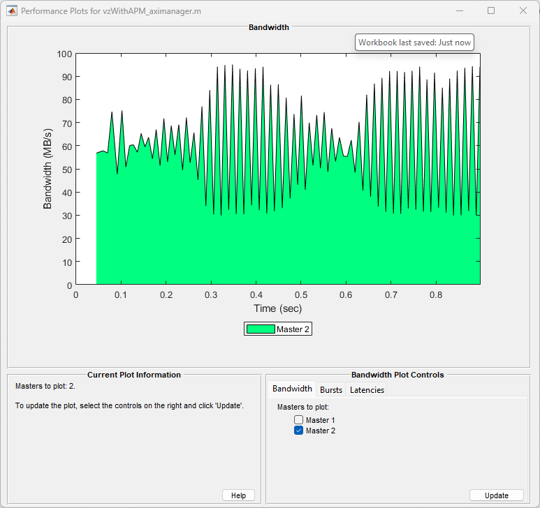The height and width of the screenshot is (508, 540).
Task: Minimize the Performance Plots window
Action: 459,11
